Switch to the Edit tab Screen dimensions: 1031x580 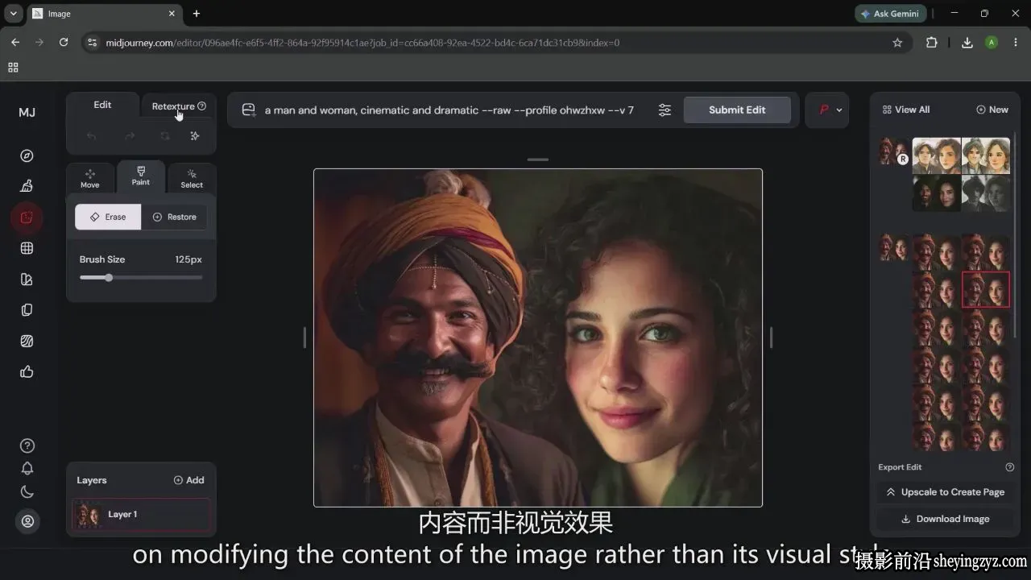(x=102, y=105)
